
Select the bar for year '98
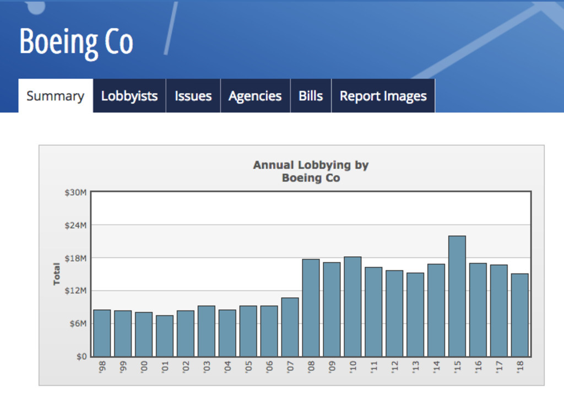pyautogui.click(x=102, y=333)
